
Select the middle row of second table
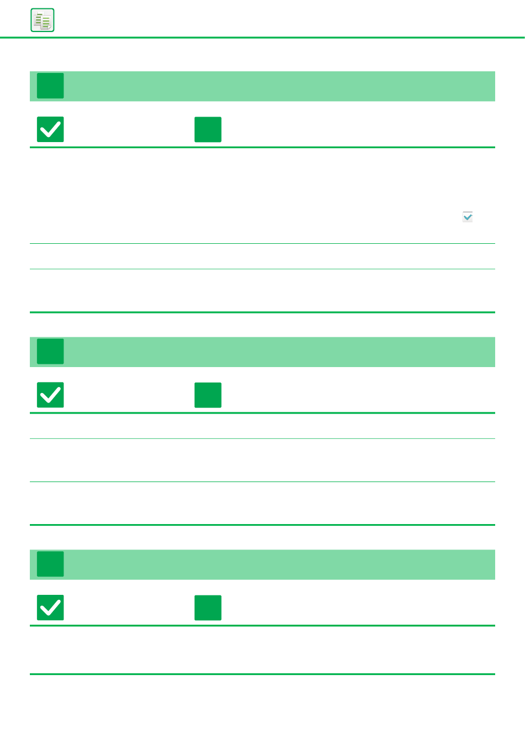click(x=262, y=461)
